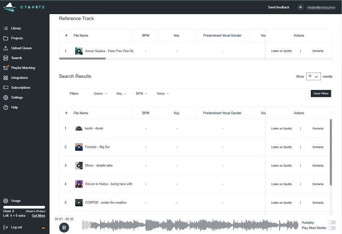Open the BPM filter dropdown
Image resolution: width=342 pixels, height=234 pixels.
141,94
